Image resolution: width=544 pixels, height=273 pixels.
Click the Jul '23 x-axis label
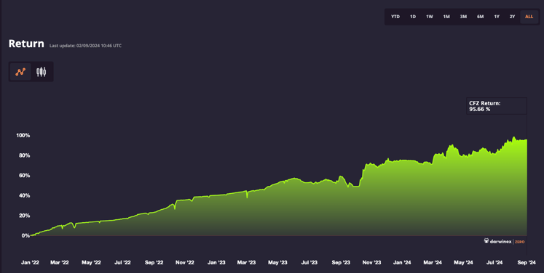309,263
